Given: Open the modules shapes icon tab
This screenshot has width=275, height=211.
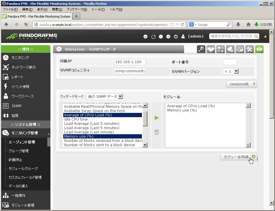Looking at the screenshot, I should click(220, 49).
